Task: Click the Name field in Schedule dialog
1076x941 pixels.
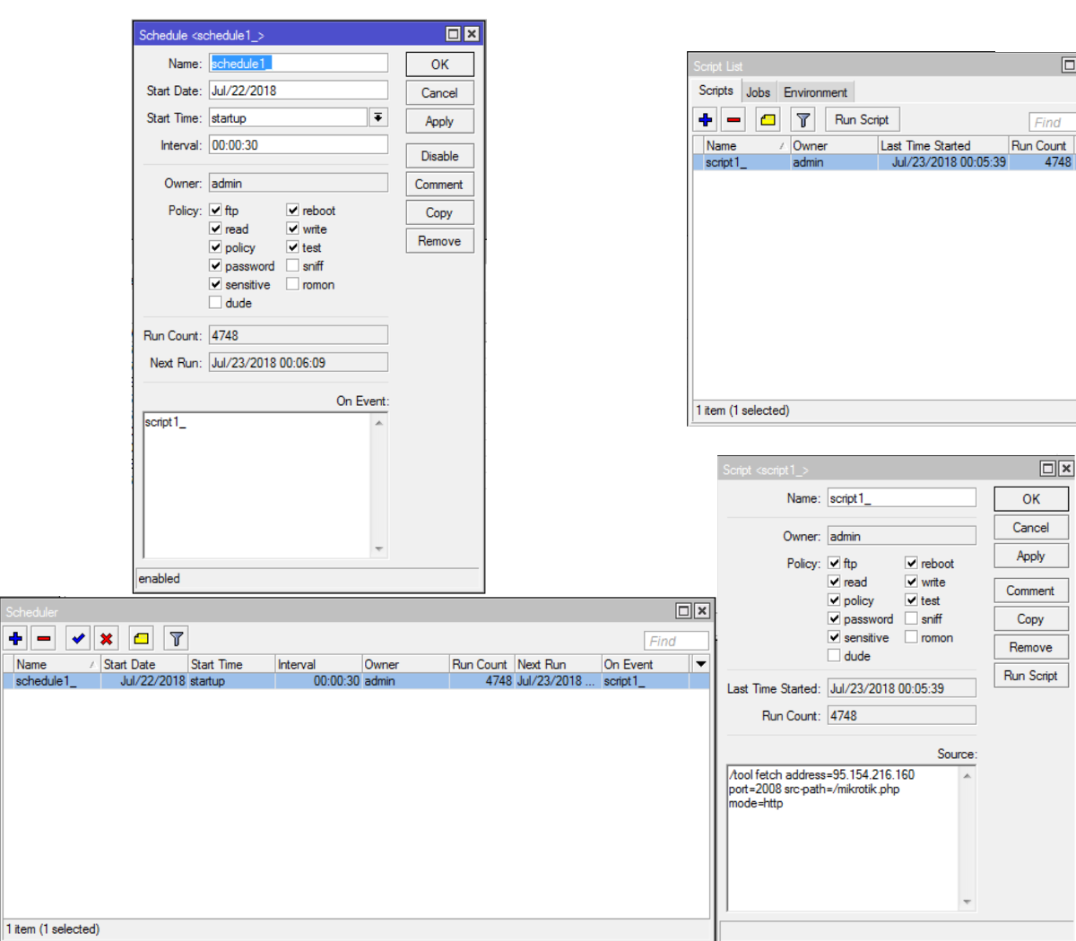Action: click(x=299, y=64)
